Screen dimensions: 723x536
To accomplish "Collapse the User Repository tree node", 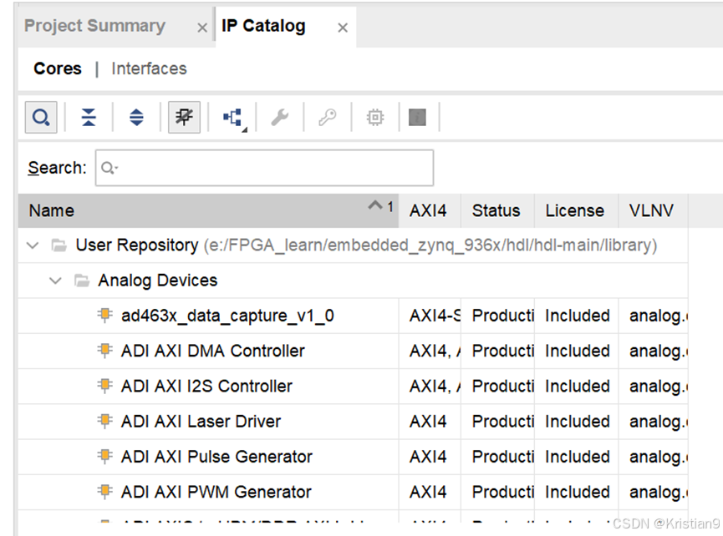I will pos(33,245).
